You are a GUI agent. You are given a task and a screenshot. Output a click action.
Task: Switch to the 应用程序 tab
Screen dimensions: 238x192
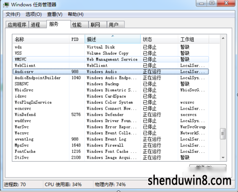click(x=17, y=25)
